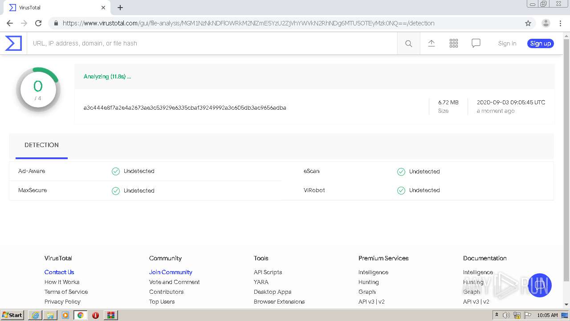This screenshot has width=570, height=321.
Task: Click the Analyzing (11.8s) status text
Action: click(x=107, y=76)
